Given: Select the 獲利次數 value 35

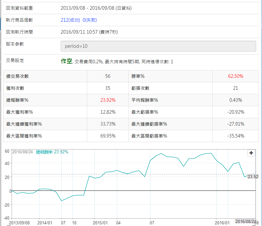Looking at the screenshot, I should [x=108, y=88].
